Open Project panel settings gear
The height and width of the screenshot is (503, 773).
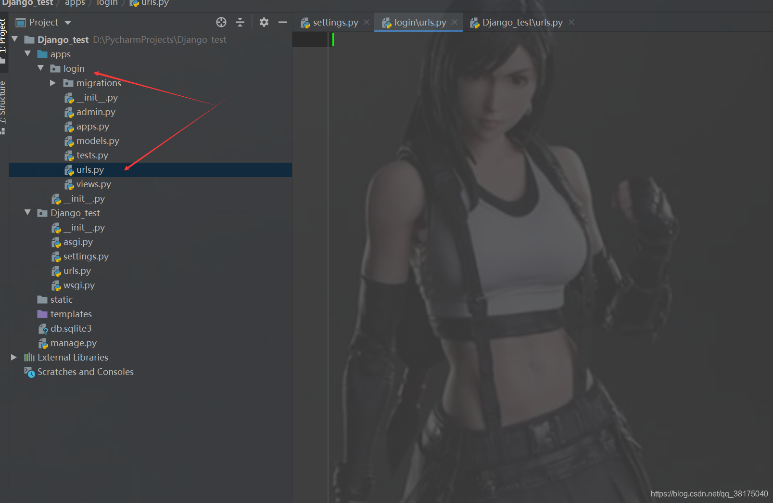[264, 22]
